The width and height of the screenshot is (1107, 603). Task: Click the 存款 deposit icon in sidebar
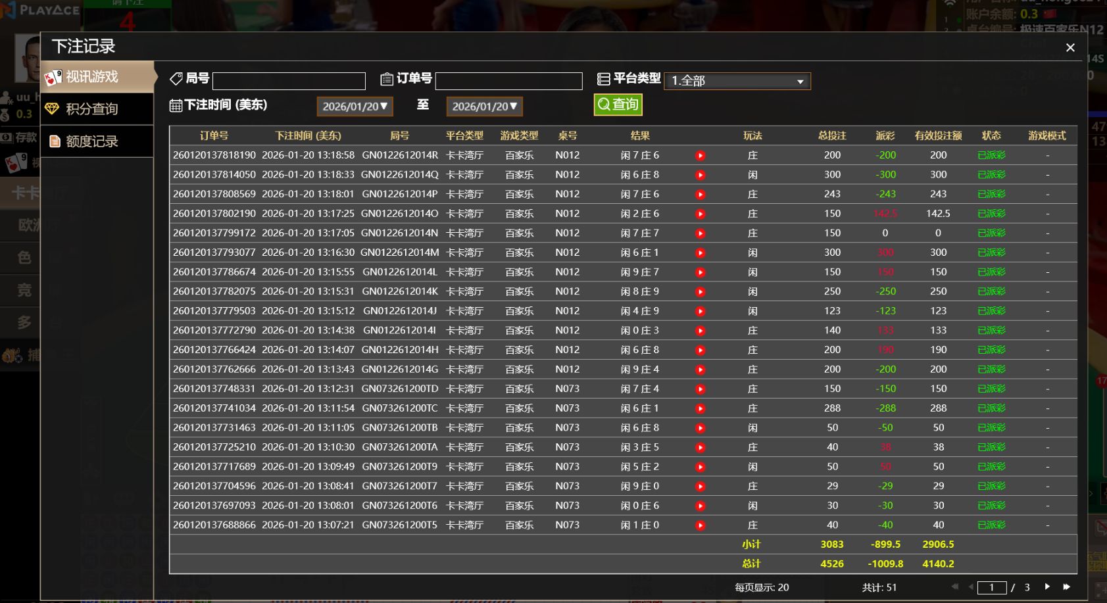pos(7,137)
